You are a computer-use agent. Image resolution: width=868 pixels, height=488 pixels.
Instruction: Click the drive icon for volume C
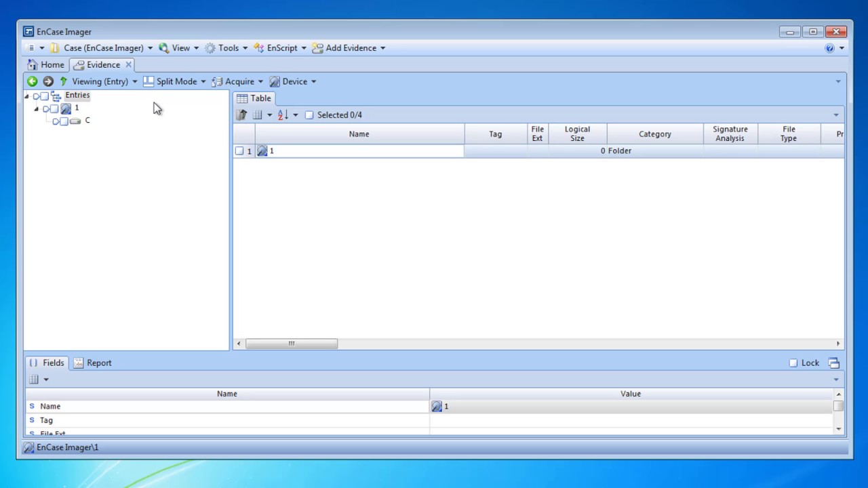75,121
